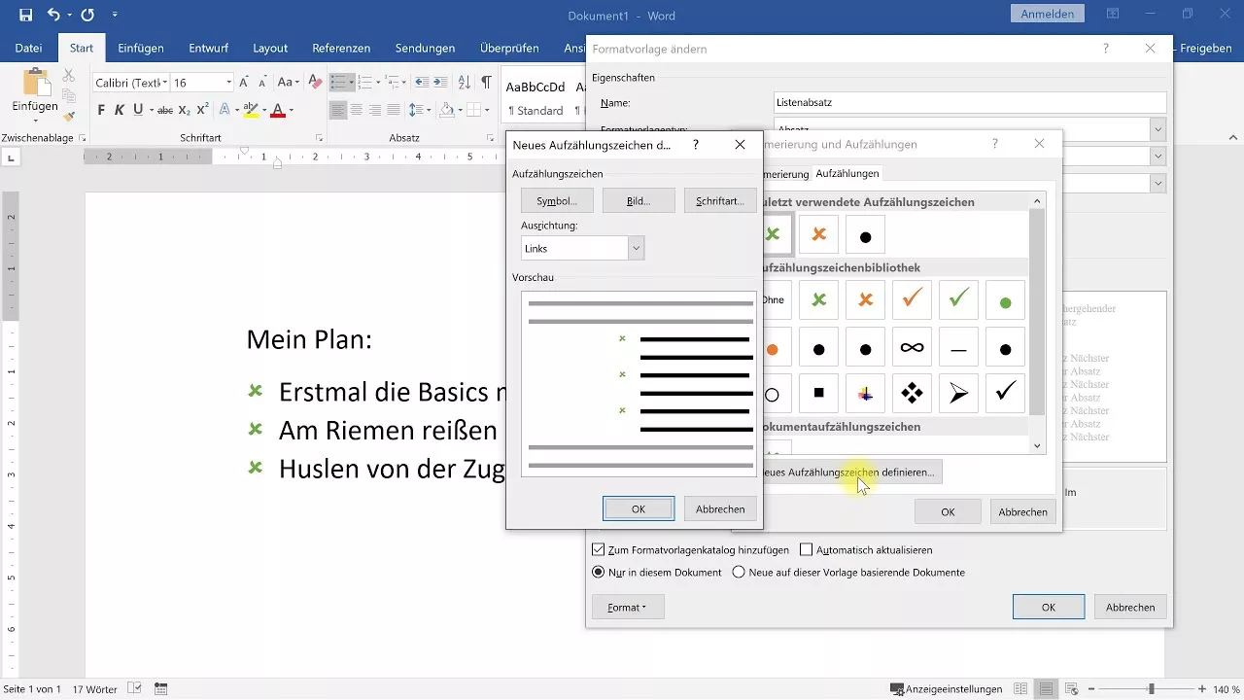This screenshot has height=700, width=1244.
Task: Select the strikethrough icon
Action: [165, 108]
